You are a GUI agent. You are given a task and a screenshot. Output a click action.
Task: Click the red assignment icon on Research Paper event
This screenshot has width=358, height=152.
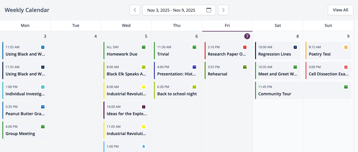(x=245, y=47)
